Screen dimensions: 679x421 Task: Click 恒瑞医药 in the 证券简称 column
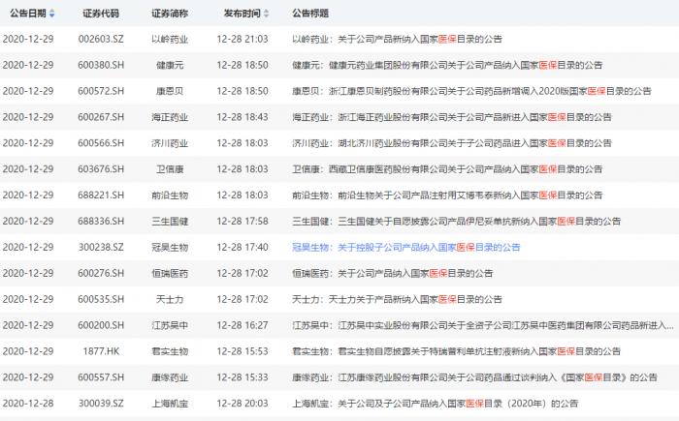tap(170, 273)
